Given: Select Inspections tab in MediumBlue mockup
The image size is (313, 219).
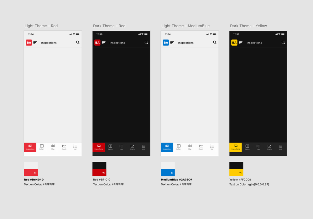Looking at the screenshot, I should [x=167, y=147].
